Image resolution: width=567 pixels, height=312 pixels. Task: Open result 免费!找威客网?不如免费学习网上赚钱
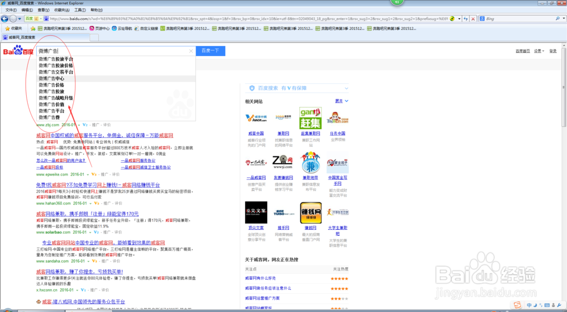(x=98, y=185)
